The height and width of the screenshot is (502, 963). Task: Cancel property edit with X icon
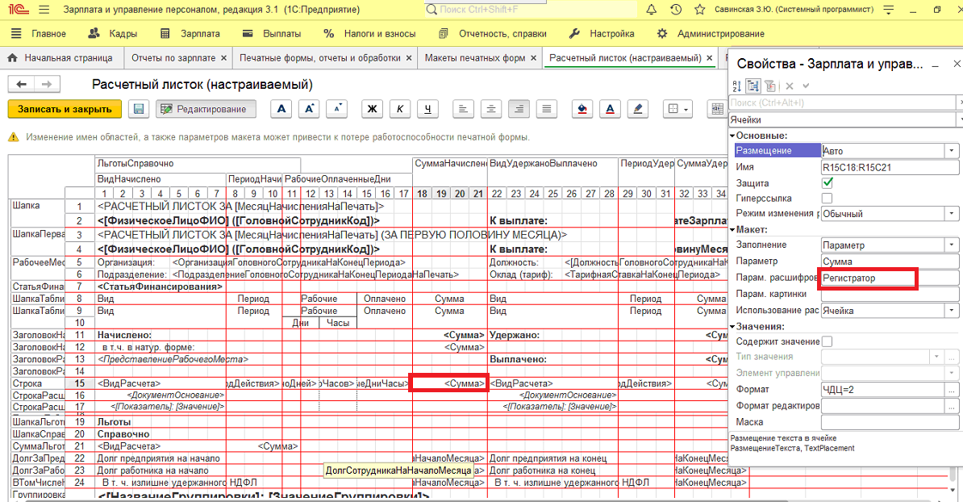[x=790, y=86]
